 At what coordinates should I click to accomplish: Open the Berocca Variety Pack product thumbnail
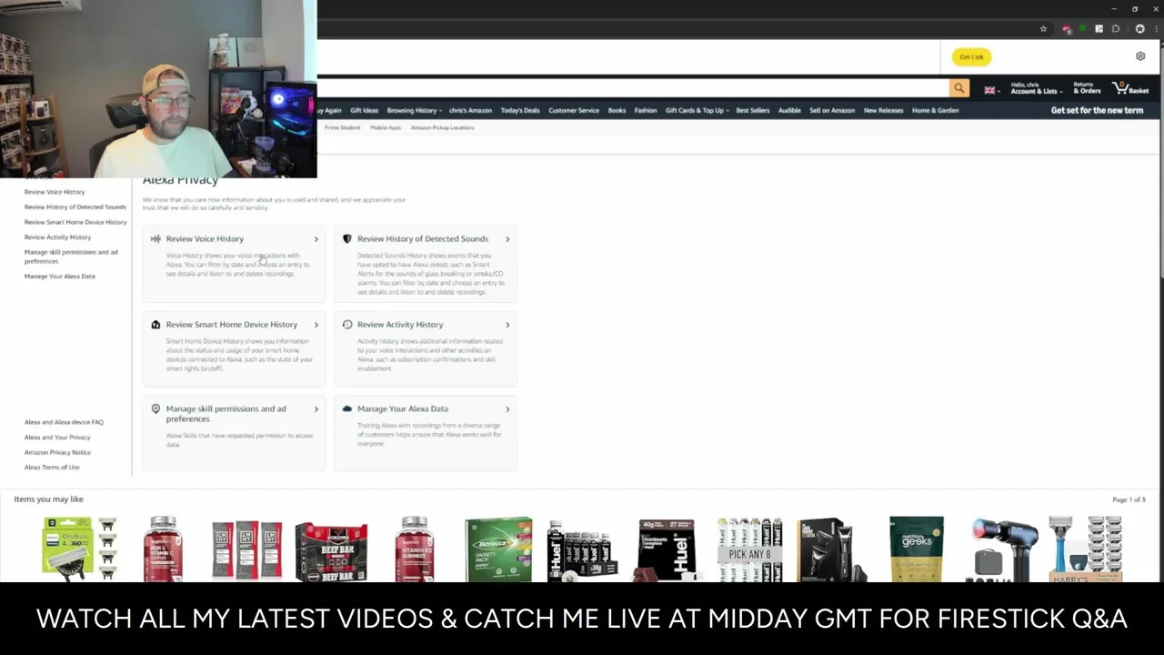(x=498, y=549)
